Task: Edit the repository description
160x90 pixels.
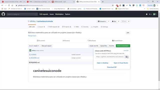Action: click(x=128, y=33)
